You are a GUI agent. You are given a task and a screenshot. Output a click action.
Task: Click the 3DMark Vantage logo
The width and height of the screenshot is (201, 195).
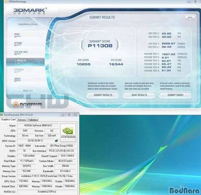click(30, 11)
